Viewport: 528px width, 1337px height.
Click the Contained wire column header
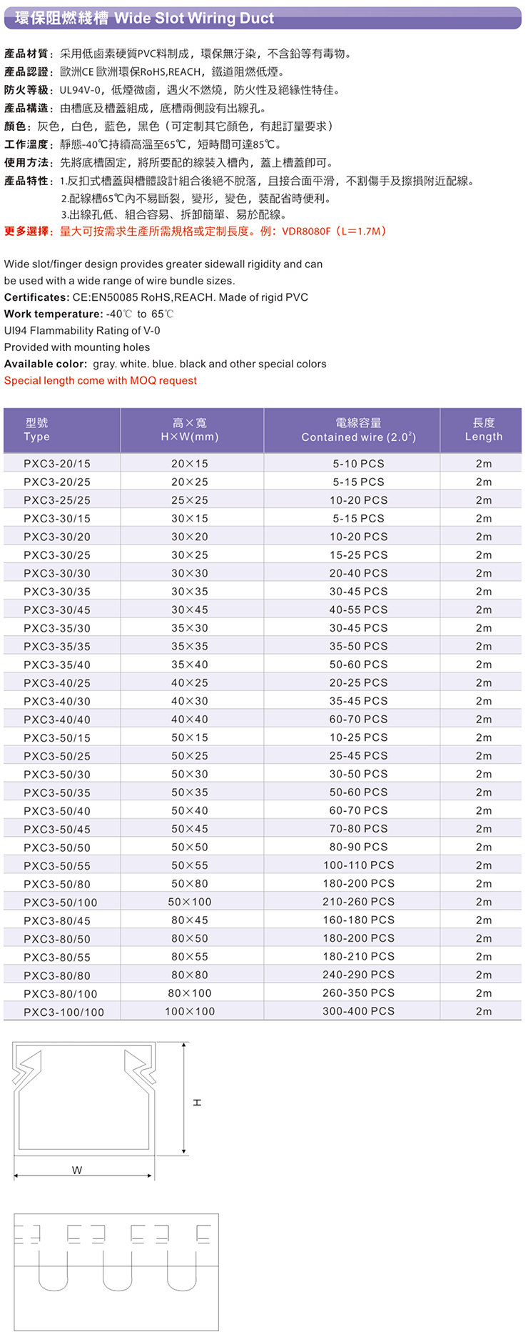[x=358, y=429]
